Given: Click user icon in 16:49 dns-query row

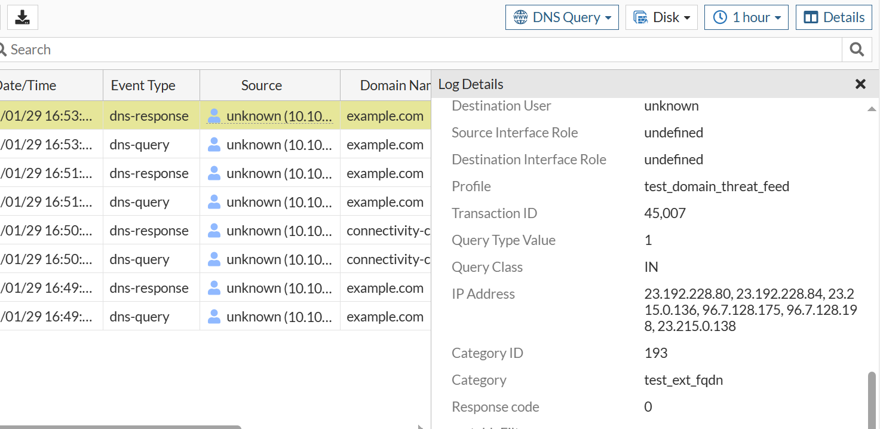Looking at the screenshot, I should tap(214, 317).
